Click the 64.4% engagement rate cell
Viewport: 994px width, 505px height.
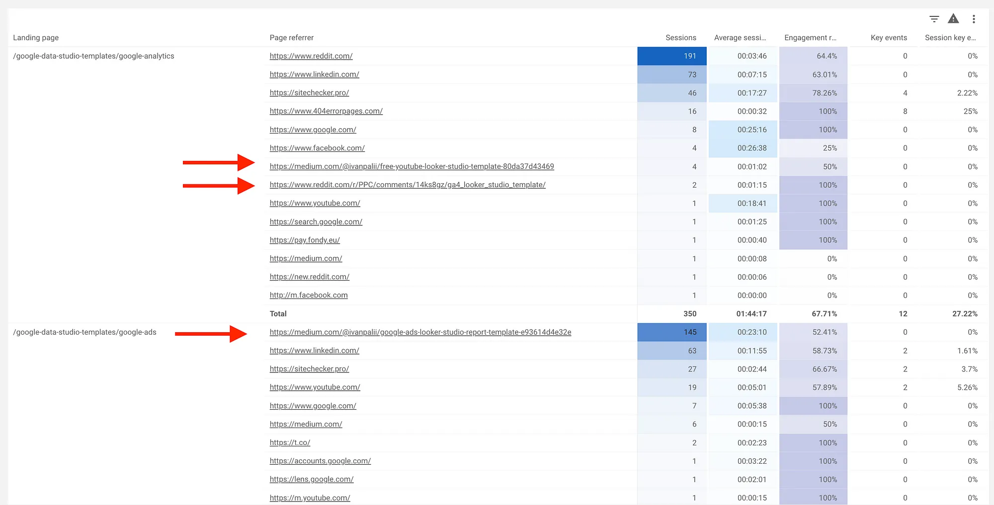click(813, 56)
